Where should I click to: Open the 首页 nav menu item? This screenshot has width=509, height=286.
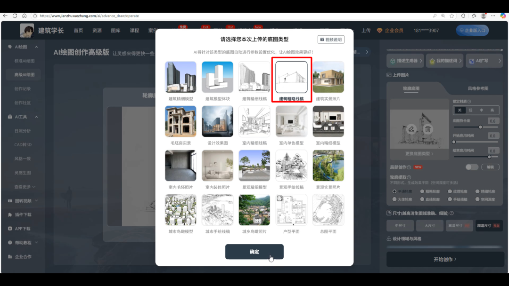[x=78, y=31]
